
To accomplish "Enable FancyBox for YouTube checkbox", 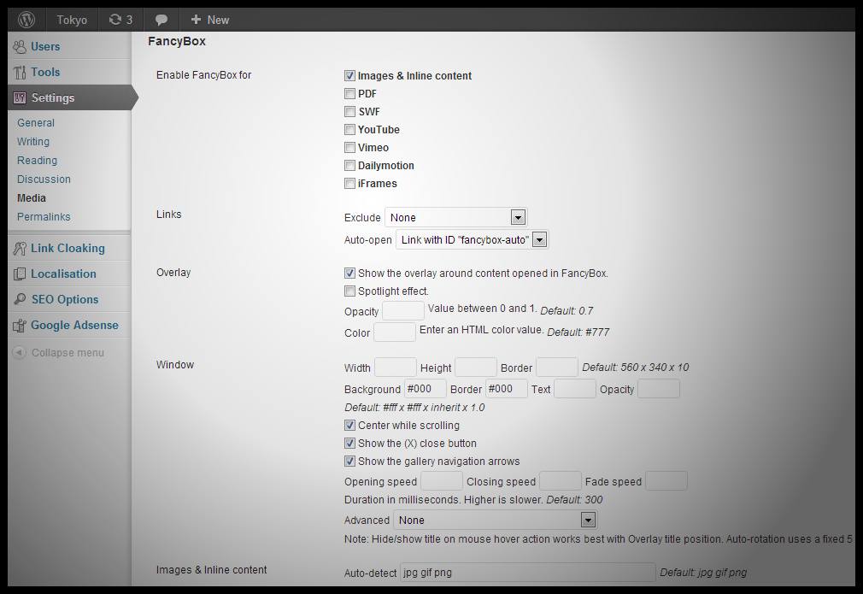I will (x=349, y=130).
